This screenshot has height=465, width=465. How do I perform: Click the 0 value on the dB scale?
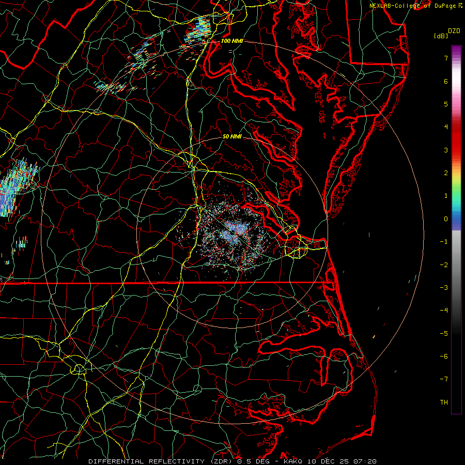coord(446,219)
